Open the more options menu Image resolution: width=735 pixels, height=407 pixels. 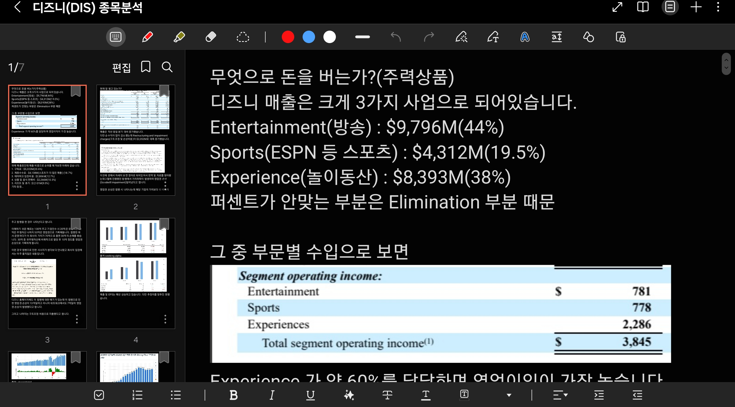pos(718,7)
